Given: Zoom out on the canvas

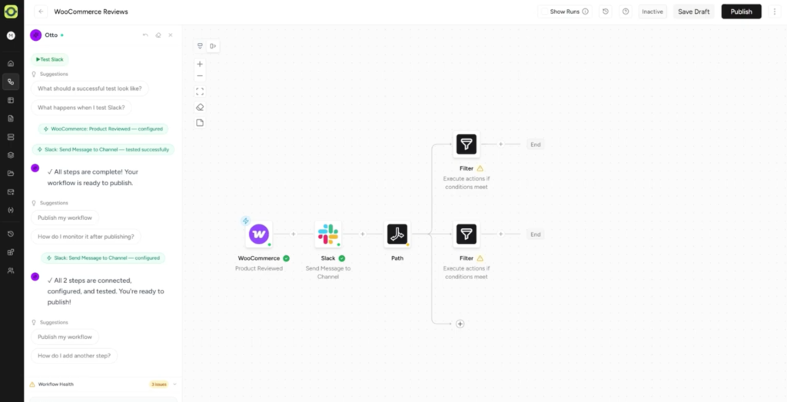Looking at the screenshot, I should [200, 76].
